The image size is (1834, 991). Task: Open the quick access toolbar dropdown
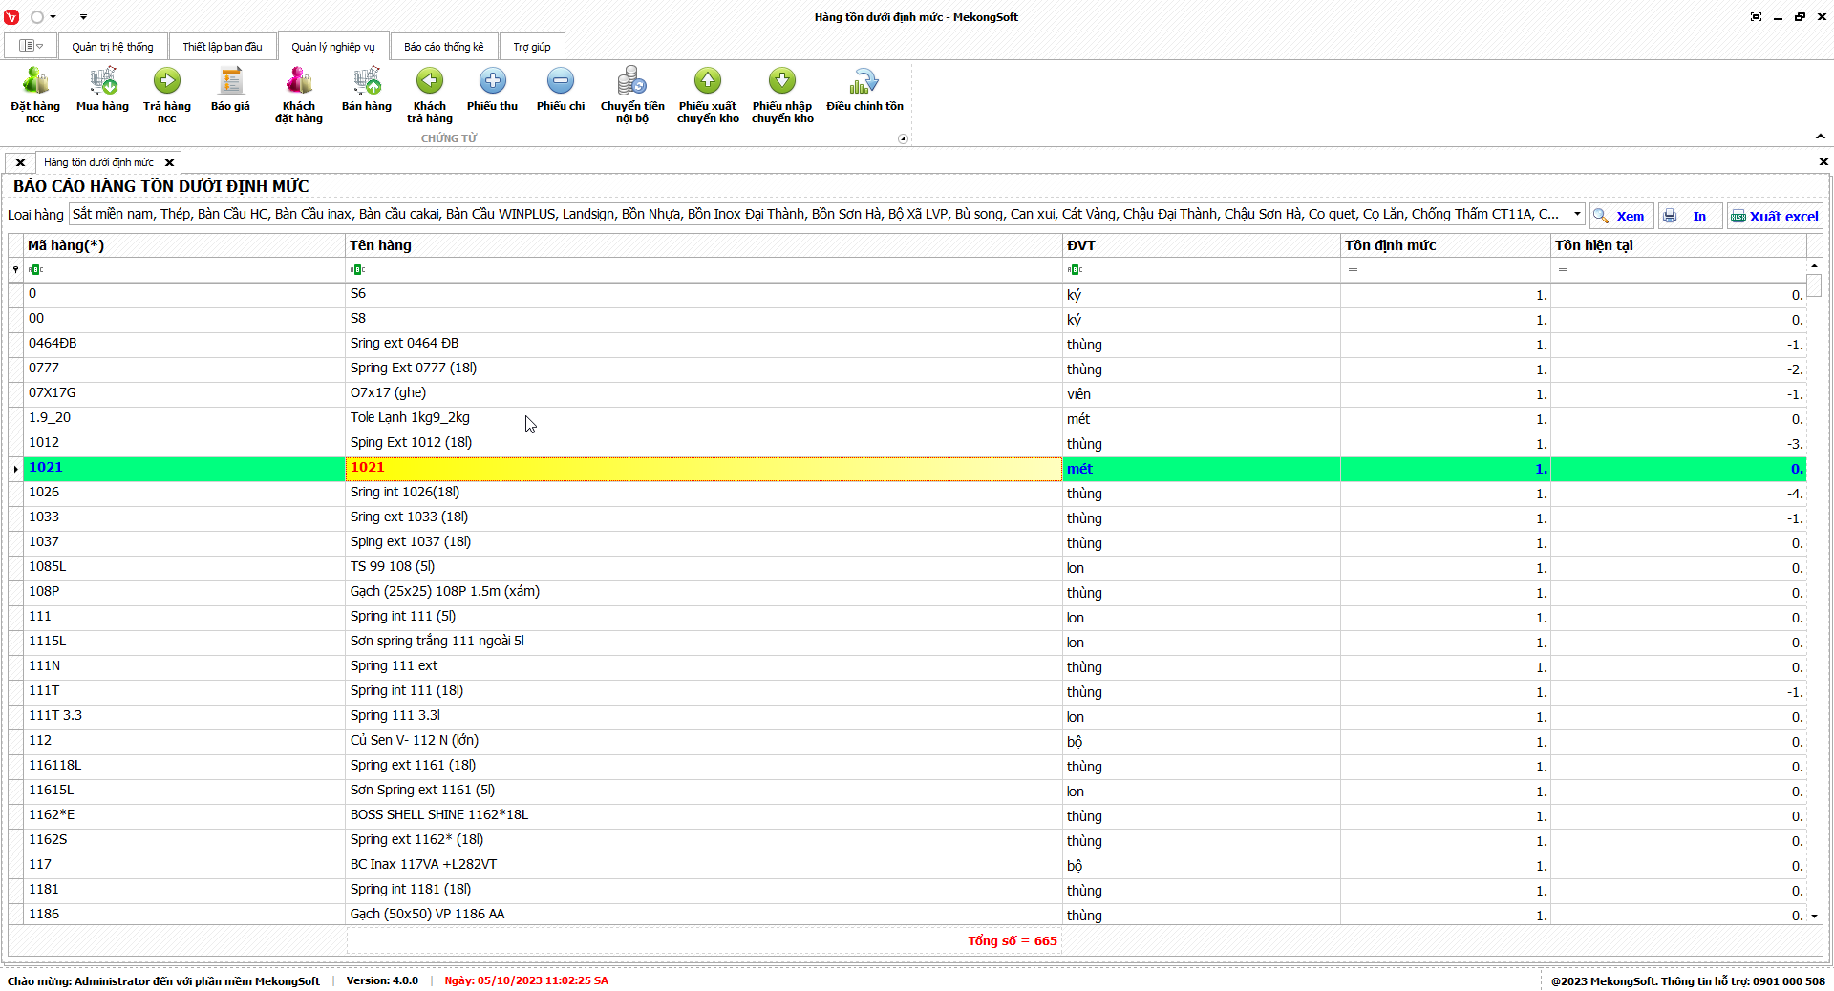[x=83, y=17]
